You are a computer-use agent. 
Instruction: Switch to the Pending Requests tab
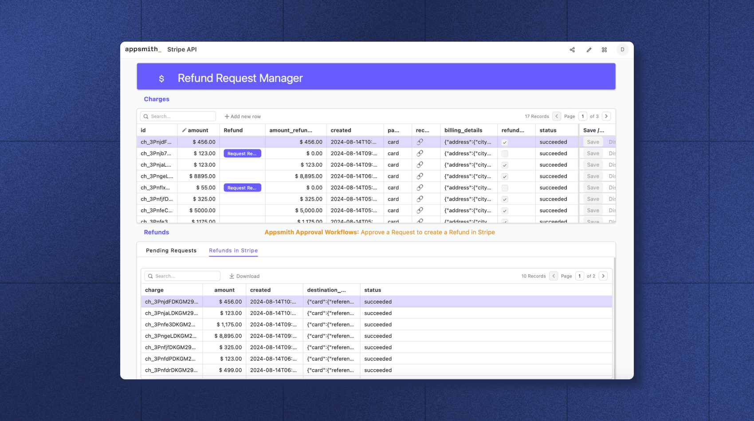pyautogui.click(x=171, y=250)
